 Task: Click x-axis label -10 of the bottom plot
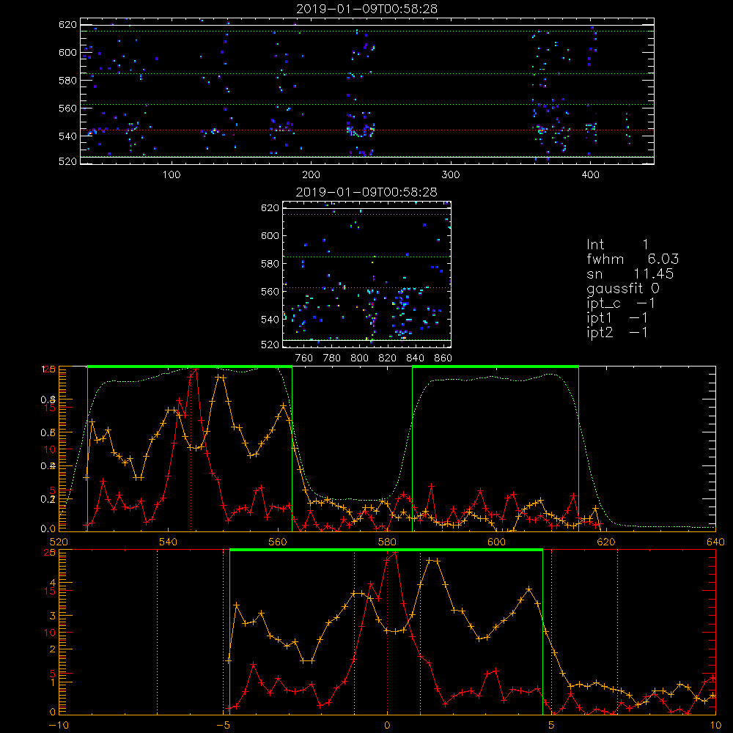(x=59, y=726)
